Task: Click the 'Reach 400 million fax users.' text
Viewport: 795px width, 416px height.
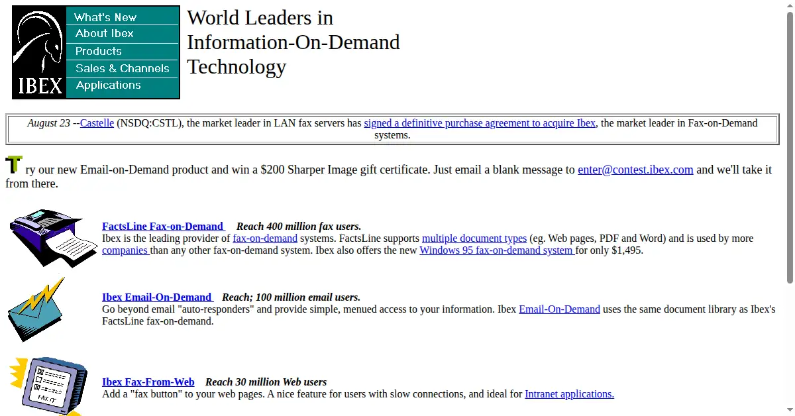Action: tap(299, 227)
